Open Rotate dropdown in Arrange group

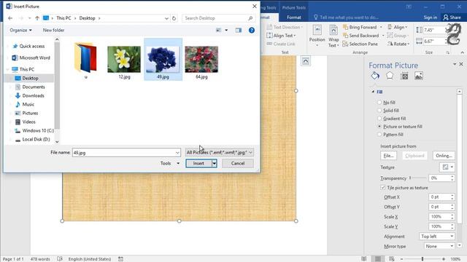tap(399, 44)
